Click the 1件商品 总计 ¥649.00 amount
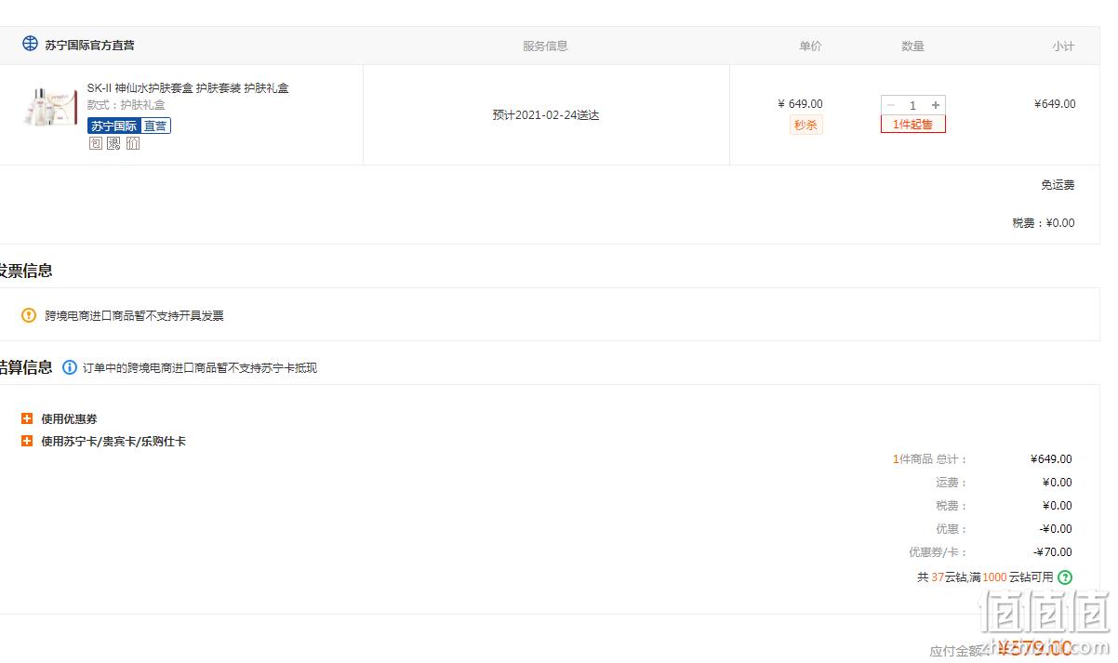The image size is (1118, 663). [x=1051, y=459]
